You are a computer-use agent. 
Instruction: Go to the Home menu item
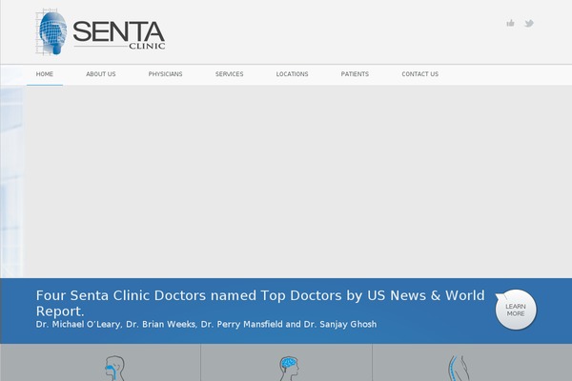(45, 74)
